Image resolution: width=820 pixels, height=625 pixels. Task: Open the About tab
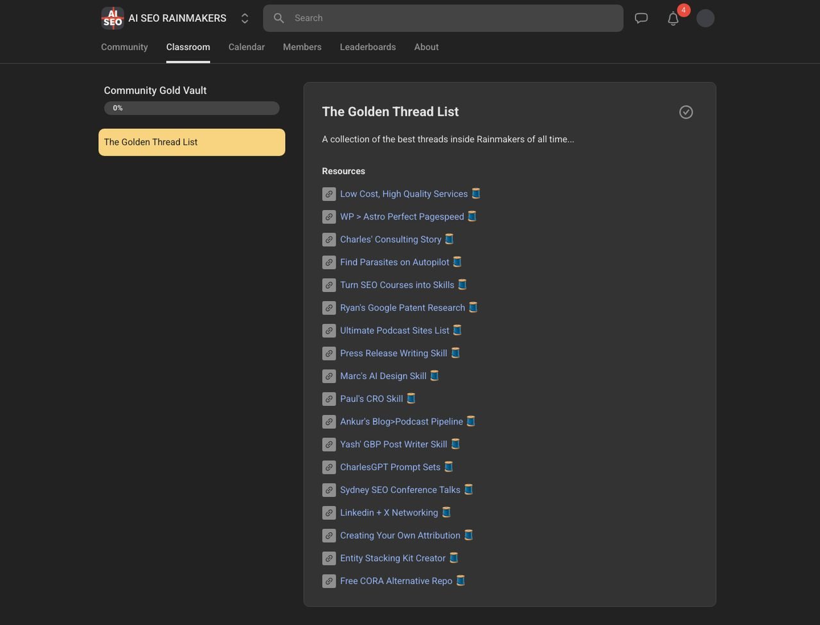pyautogui.click(x=426, y=47)
